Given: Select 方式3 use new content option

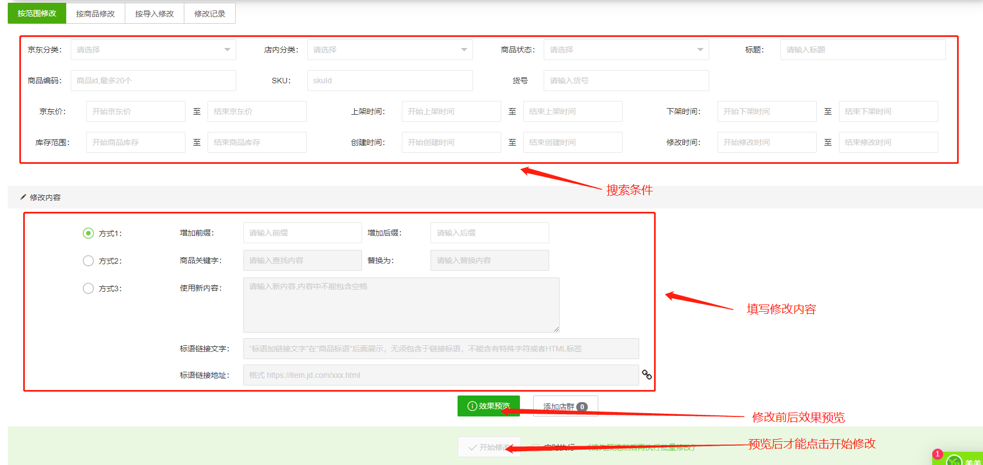Looking at the screenshot, I should click(x=88, y=288).
